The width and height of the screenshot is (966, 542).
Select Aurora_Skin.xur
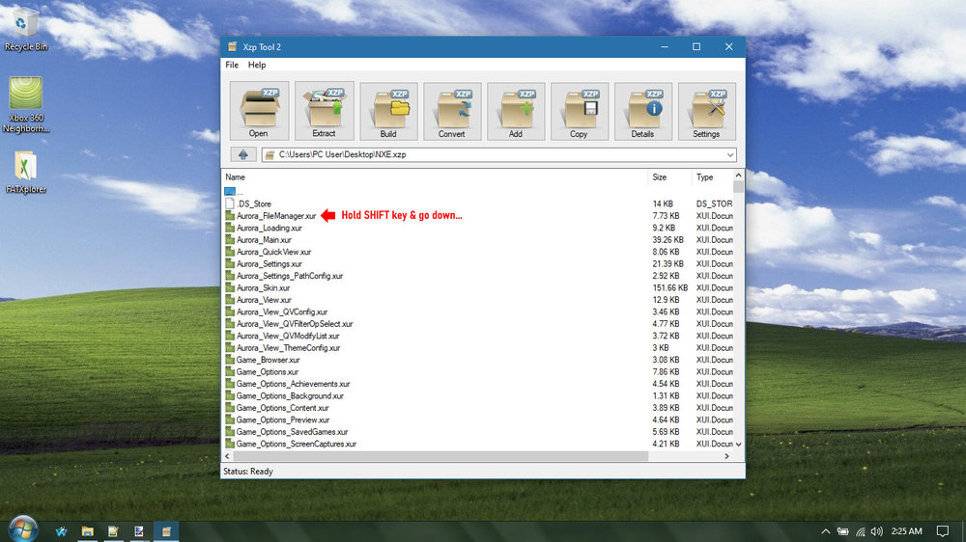(x=263, y=288)
